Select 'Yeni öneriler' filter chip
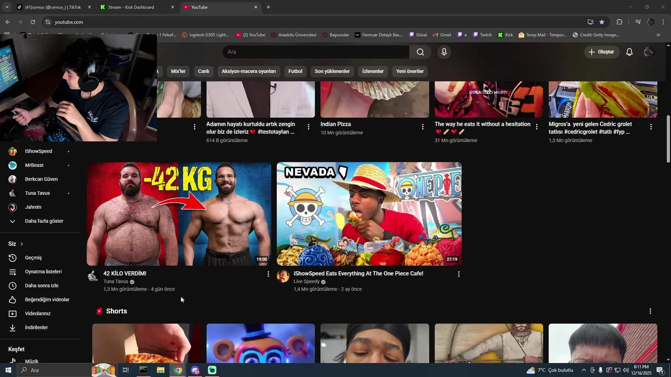The height and width of the screenshot is (377, 671). 410,71
